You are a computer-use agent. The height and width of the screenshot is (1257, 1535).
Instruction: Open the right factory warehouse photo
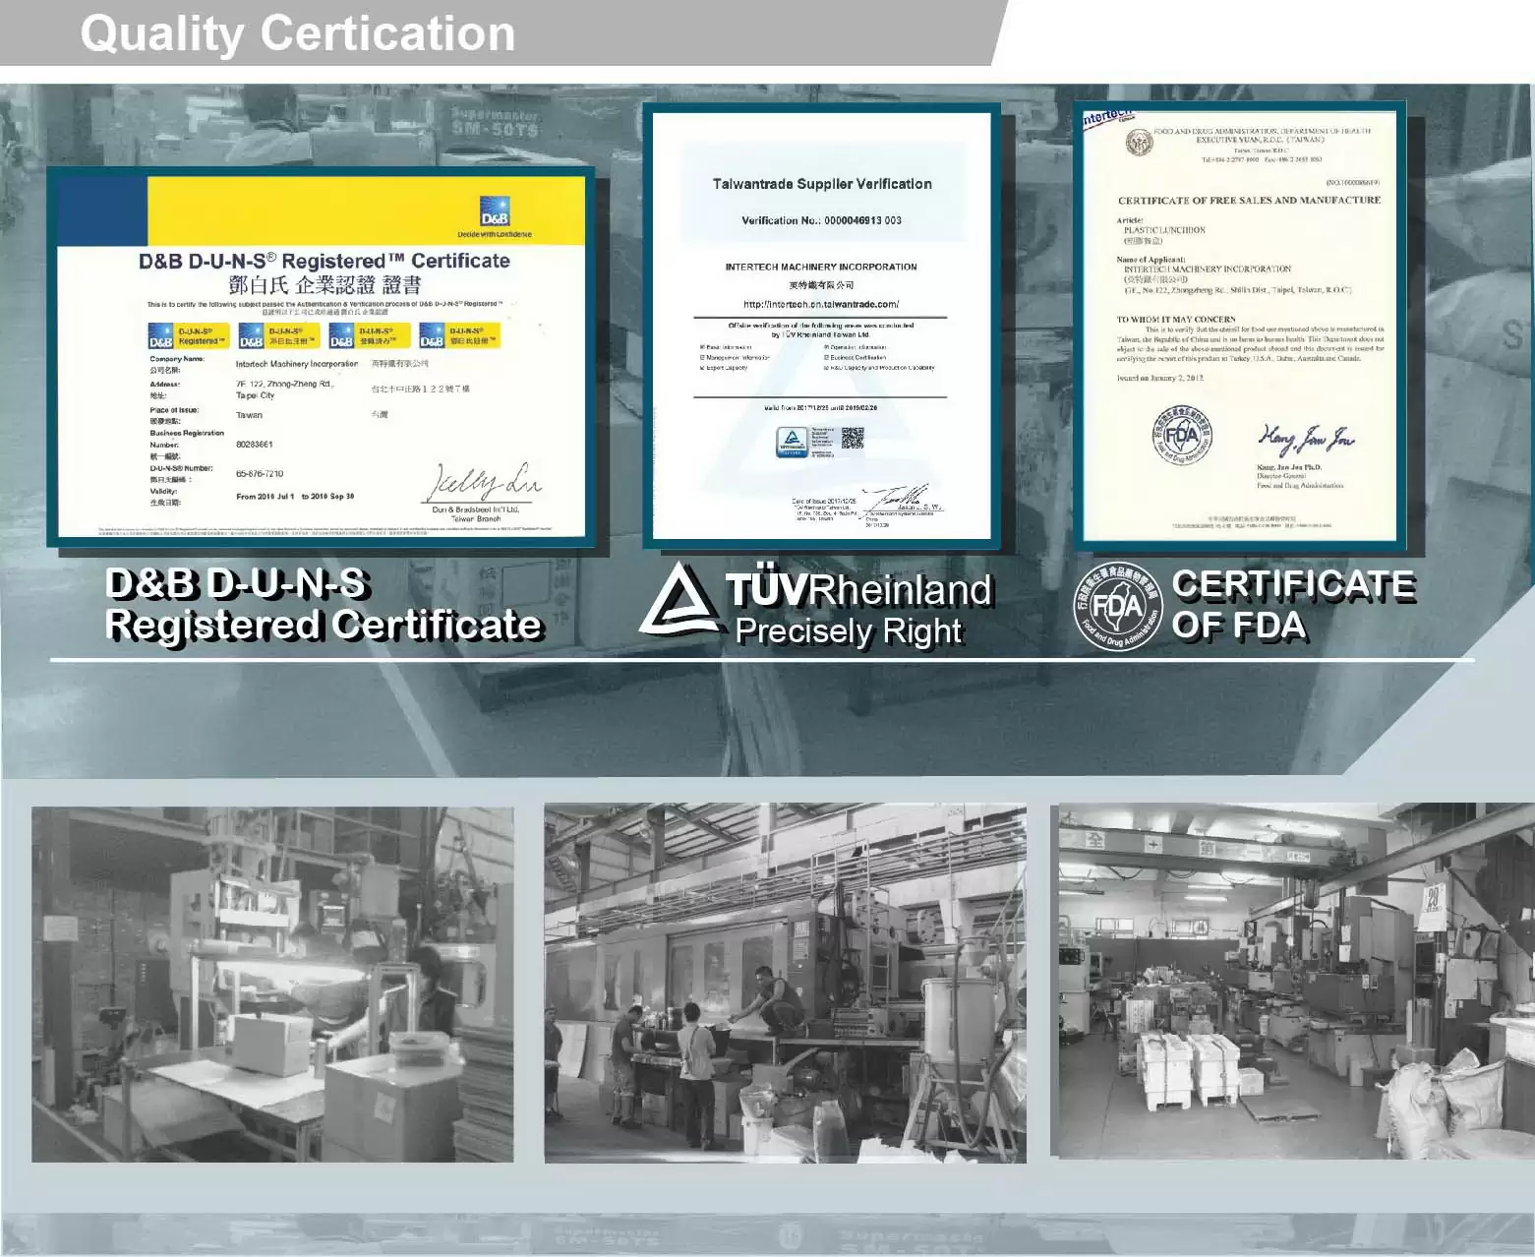1291,981
